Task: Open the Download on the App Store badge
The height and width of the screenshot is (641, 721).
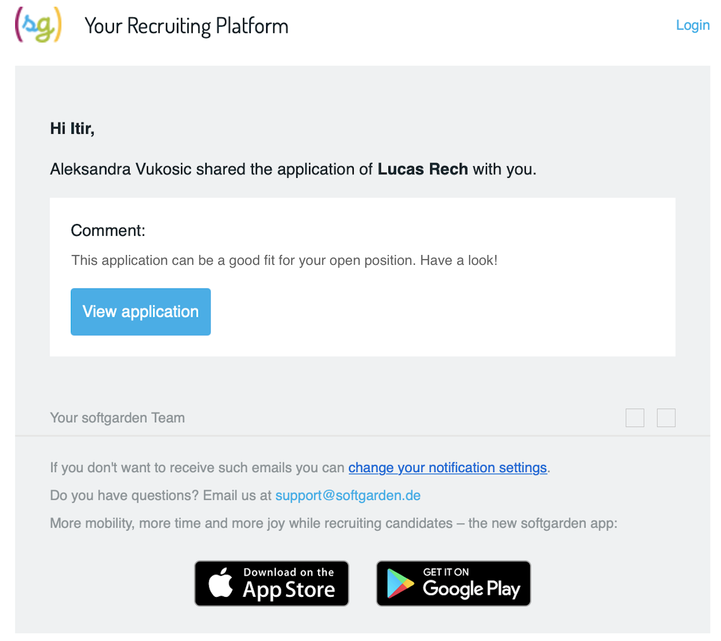Action: coord(272,583)
